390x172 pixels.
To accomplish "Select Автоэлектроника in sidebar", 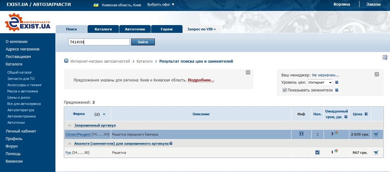I will pyautogui.click(x=22, y=116).
